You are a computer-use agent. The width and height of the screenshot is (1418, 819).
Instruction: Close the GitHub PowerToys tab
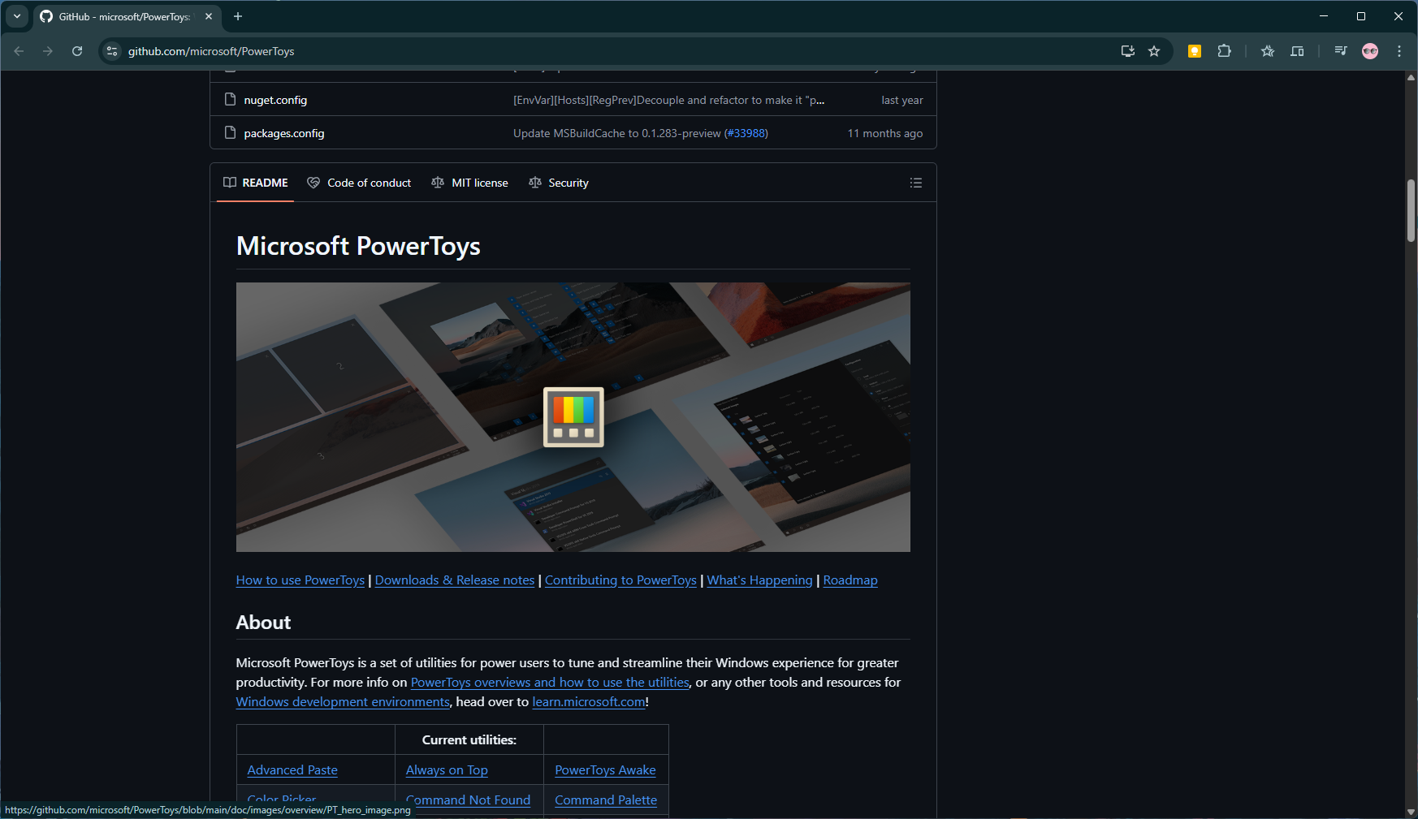(209, 16)
